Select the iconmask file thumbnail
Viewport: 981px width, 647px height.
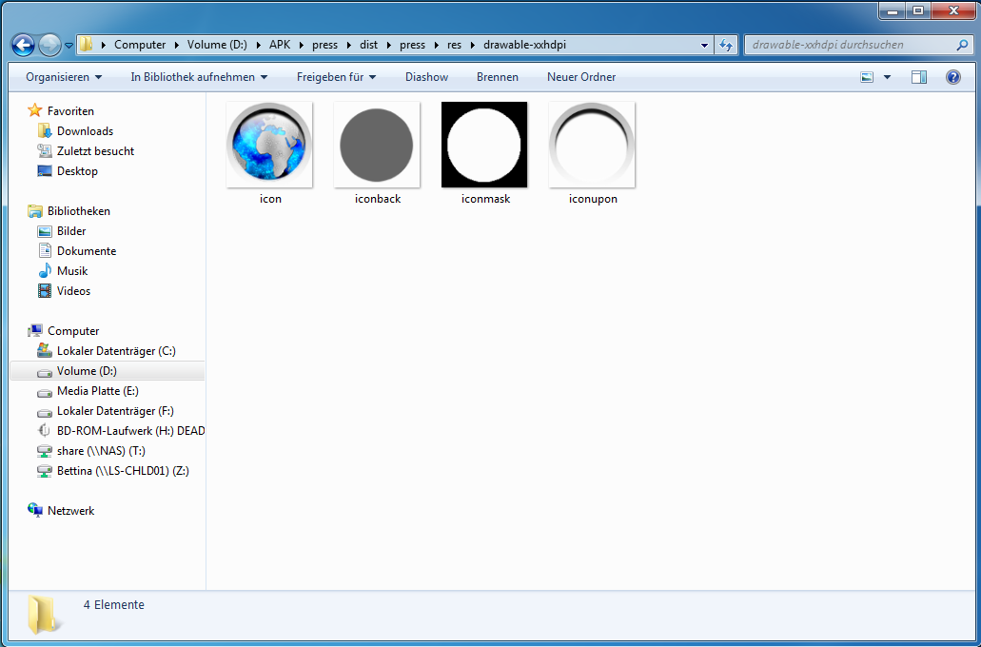(x=484, y=145)
